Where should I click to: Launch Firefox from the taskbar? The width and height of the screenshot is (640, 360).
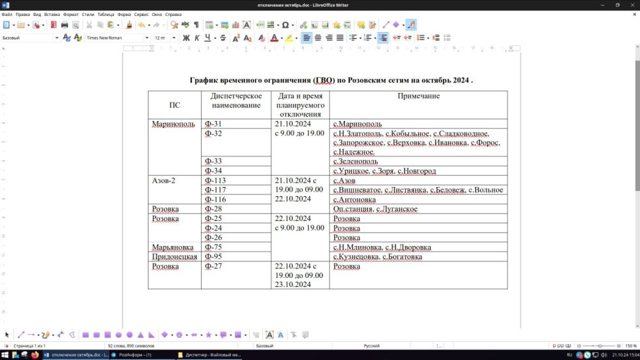[x=35, y=355]
